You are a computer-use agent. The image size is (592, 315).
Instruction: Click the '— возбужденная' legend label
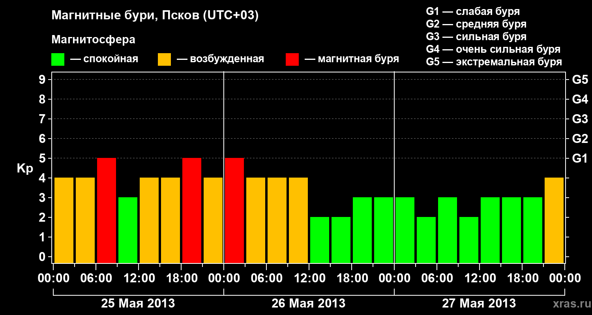(220, 59)
